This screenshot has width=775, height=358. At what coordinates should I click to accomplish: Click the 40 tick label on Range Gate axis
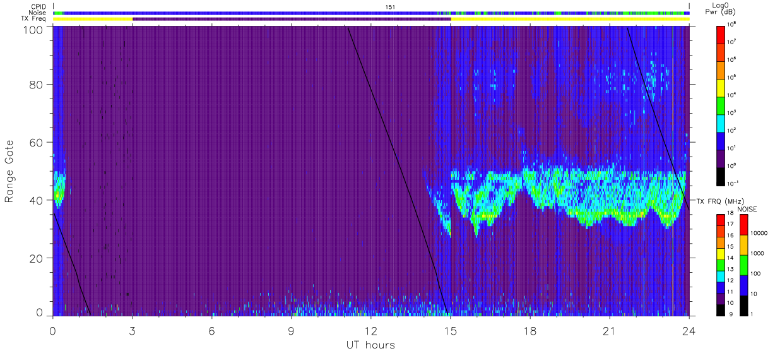(x=36, y=200)
